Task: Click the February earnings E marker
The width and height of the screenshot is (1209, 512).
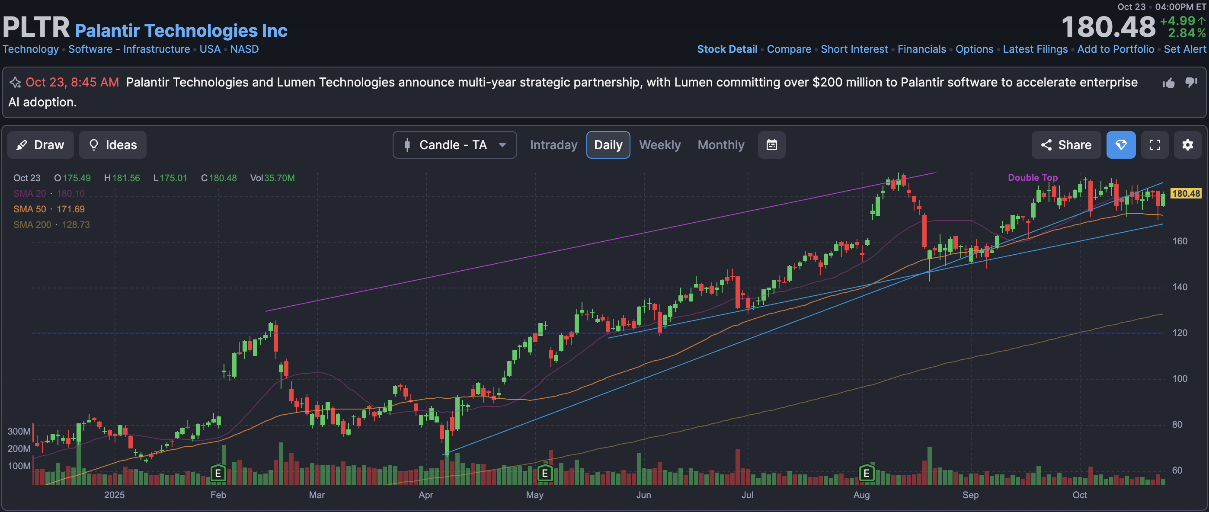Action: [218, 473]
